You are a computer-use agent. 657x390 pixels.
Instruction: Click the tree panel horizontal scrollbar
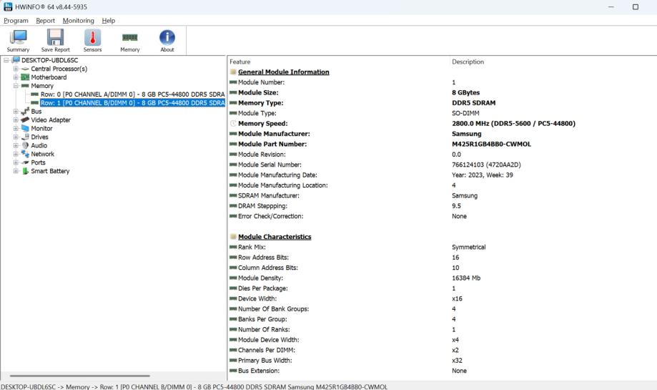coord(80,376)
